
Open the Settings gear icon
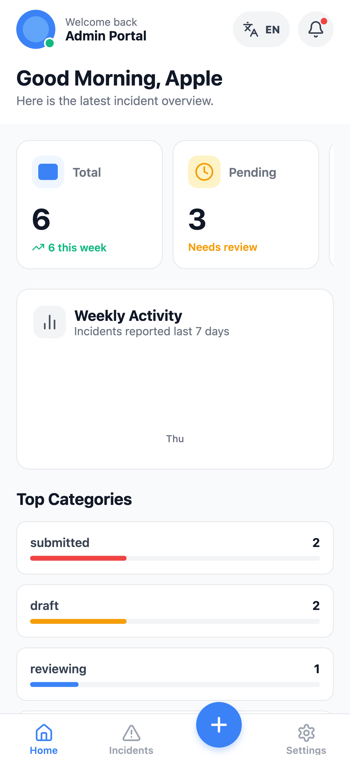(x=306, y=733)
